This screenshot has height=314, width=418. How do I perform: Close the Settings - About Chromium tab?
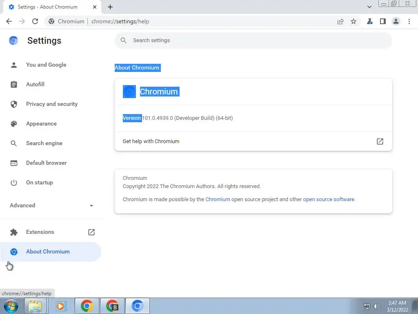(95, 7)
